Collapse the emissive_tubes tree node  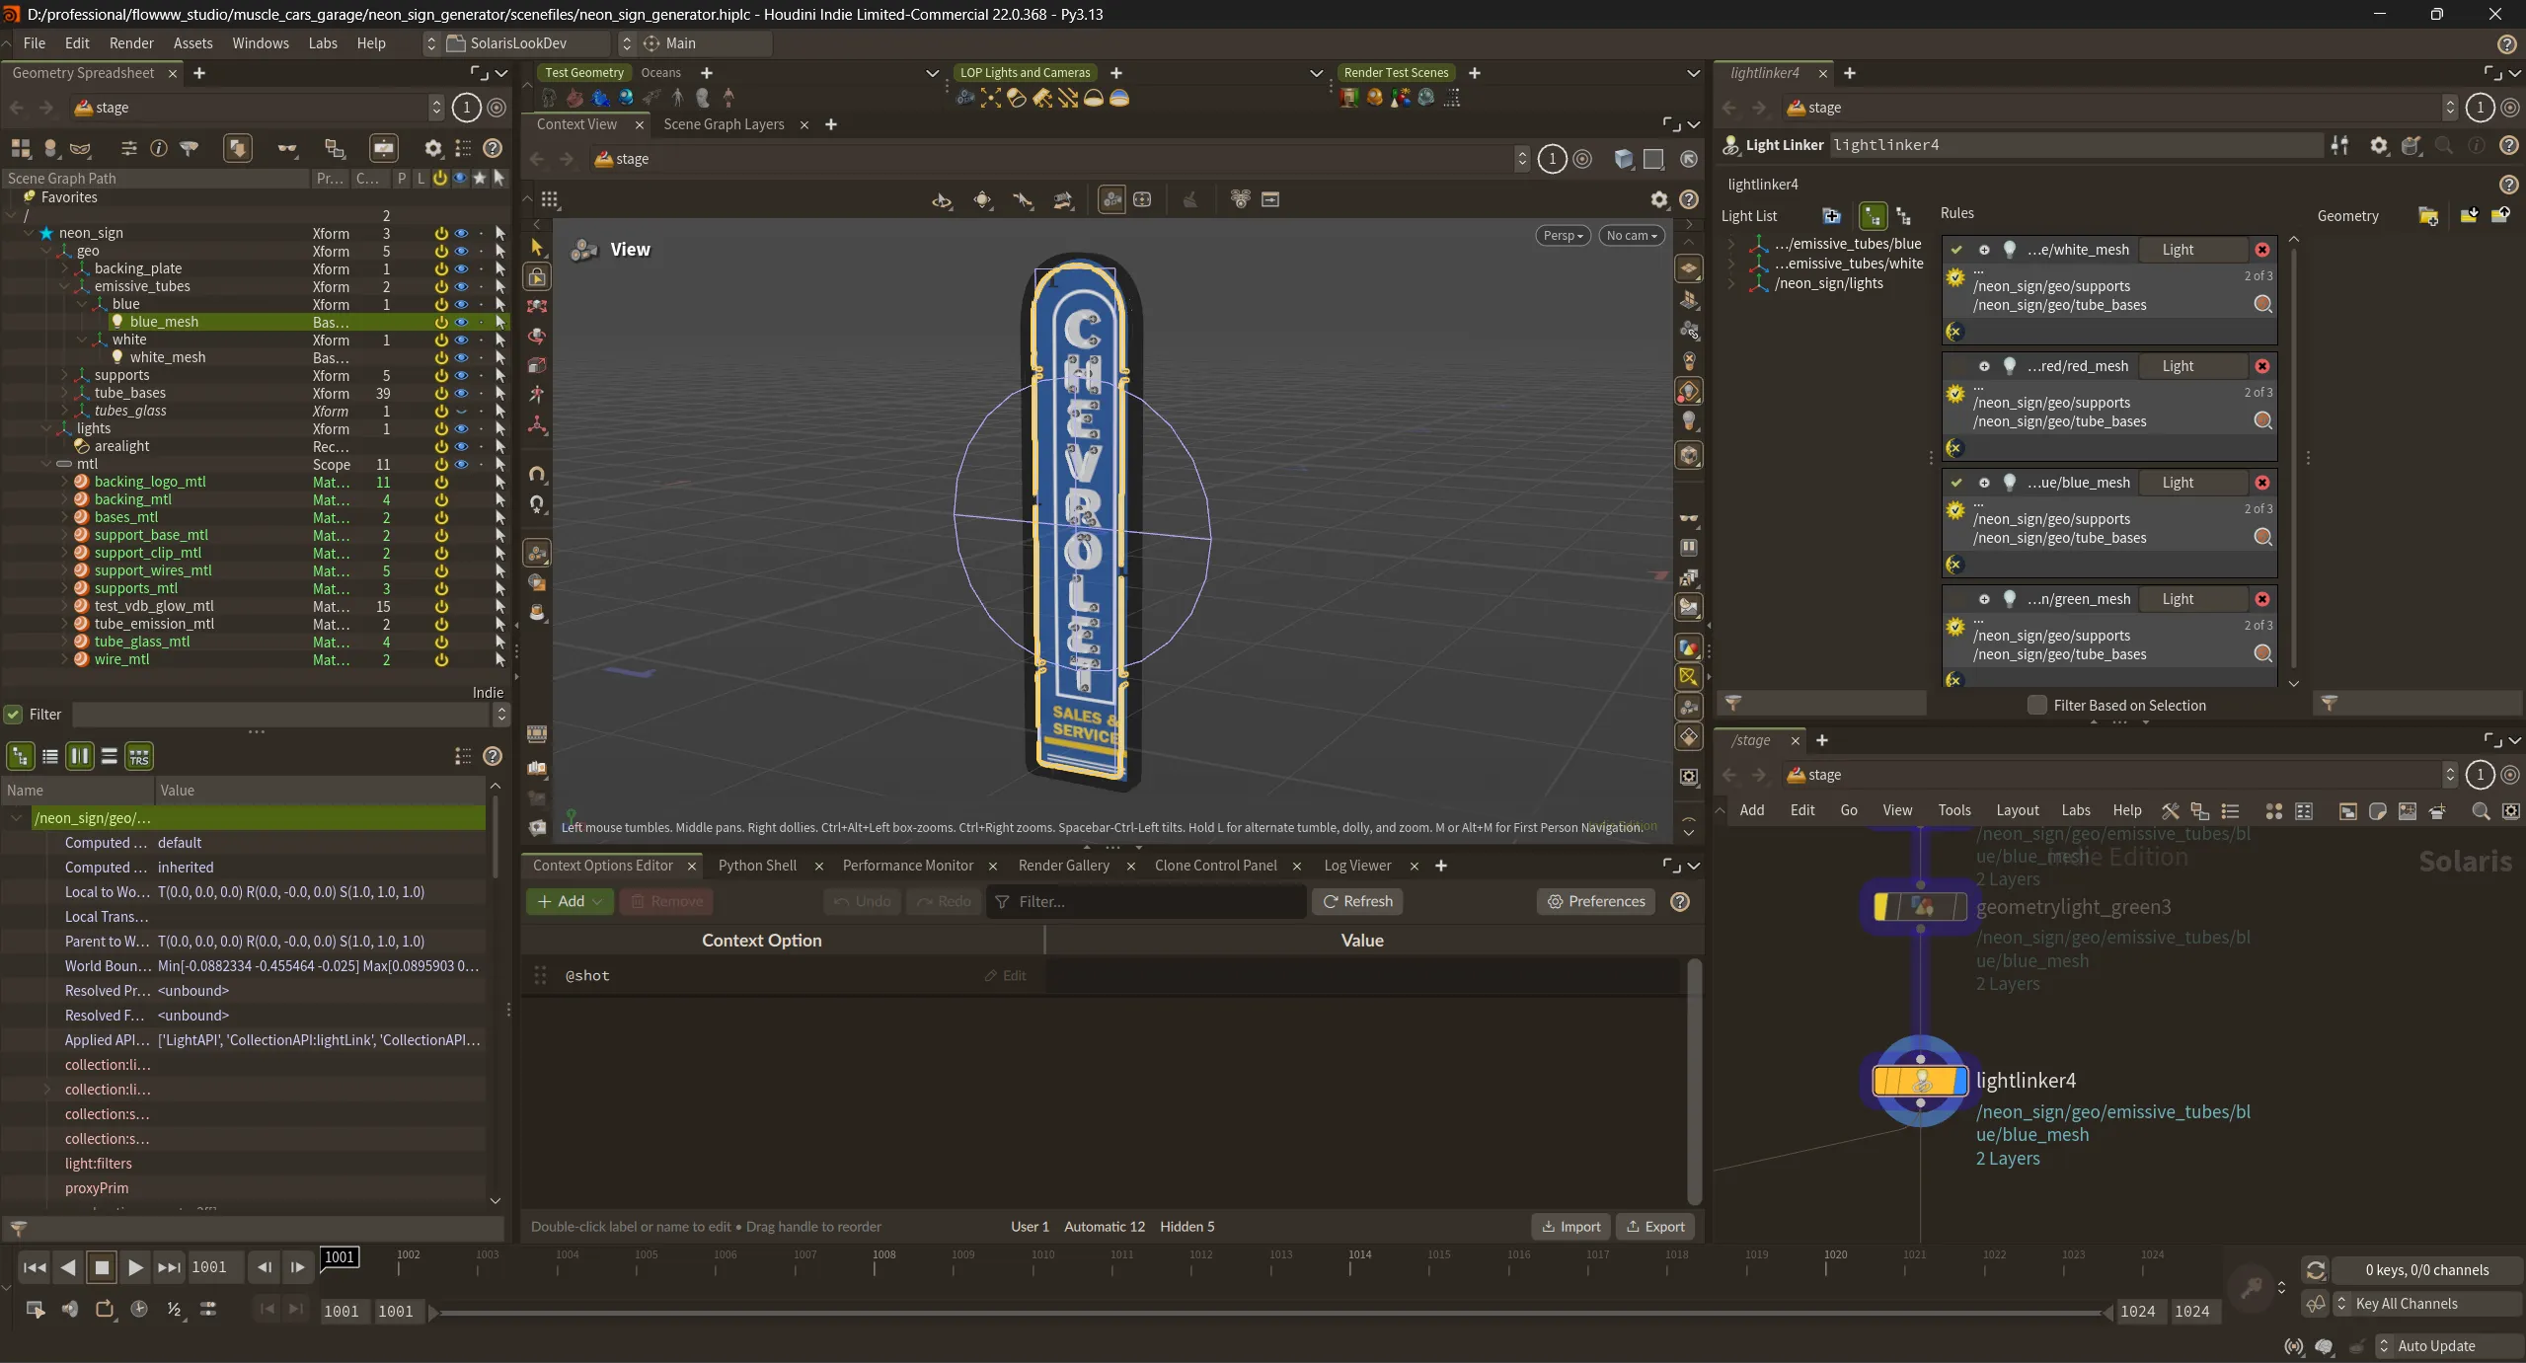point(64,286)
